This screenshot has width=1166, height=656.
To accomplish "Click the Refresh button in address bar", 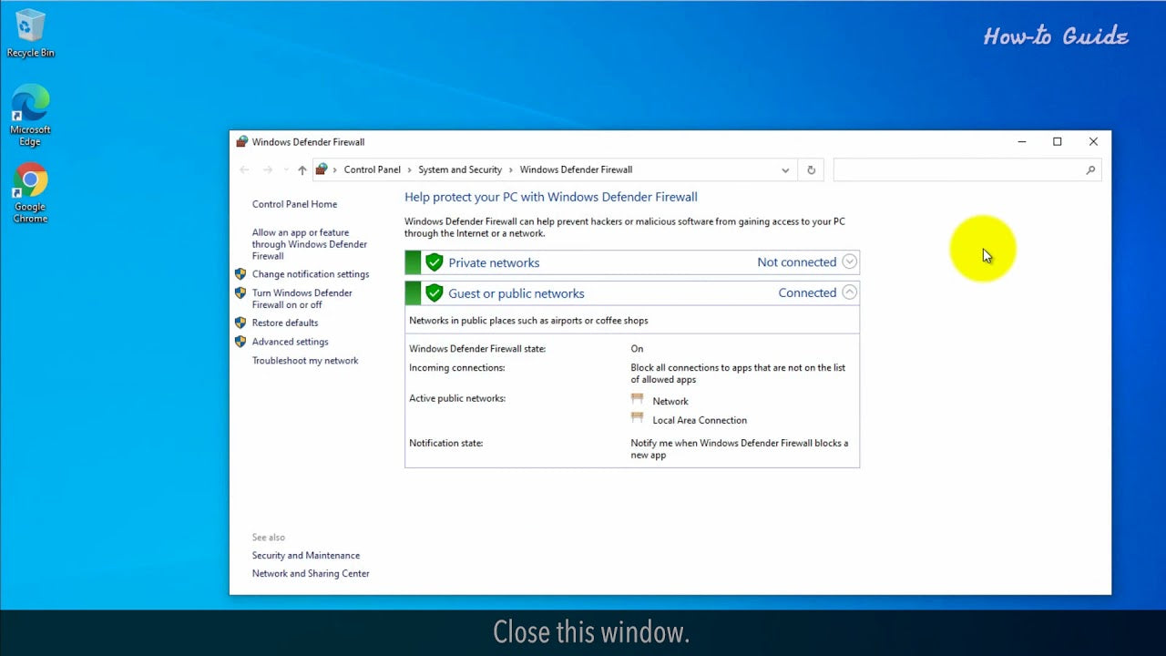I will click(811, 170).
